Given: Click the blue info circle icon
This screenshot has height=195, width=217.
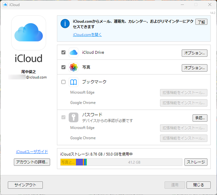Looking at the screenshot, I should [65, 23].
